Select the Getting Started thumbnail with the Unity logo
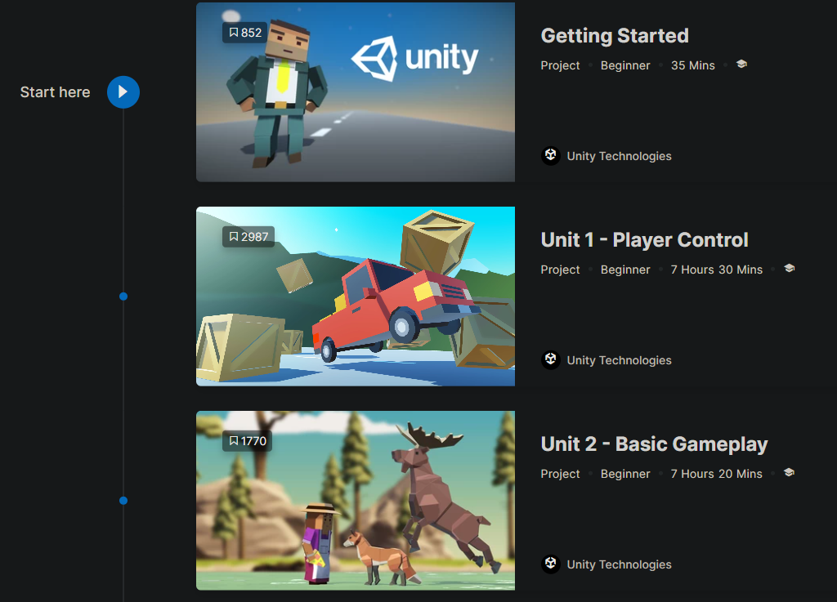Image resolution: width=837 pixels, height=602 pixels. (356, 92)
